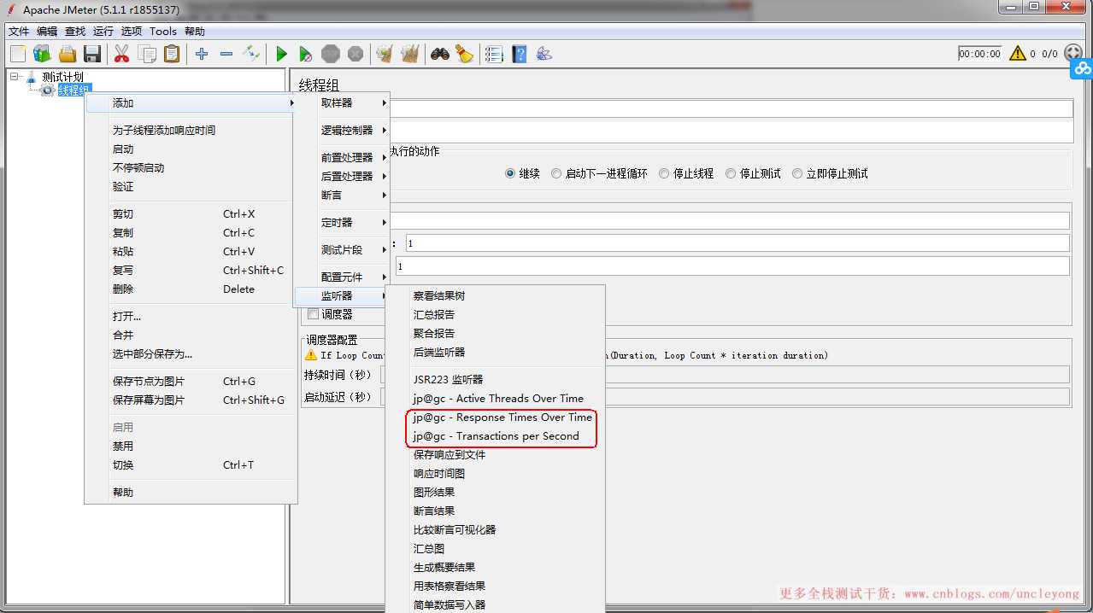Select the 继续 radio button
Viewport: 1093px width, 613px height.
click(x=510, y=173)
